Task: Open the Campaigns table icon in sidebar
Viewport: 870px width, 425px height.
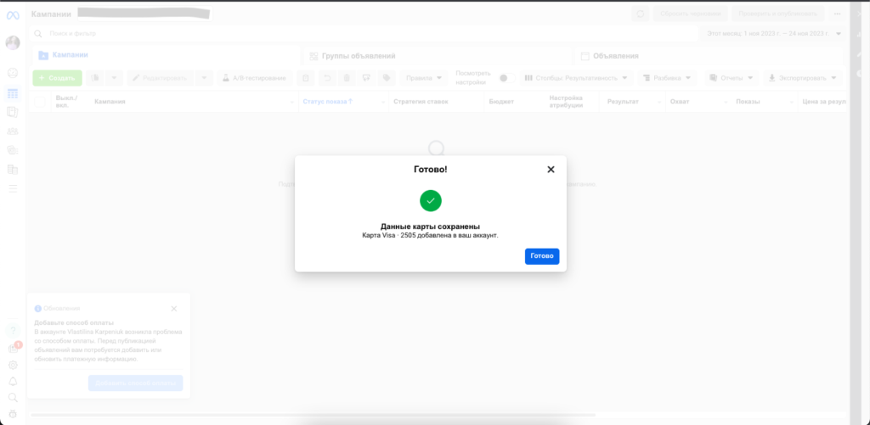Action: (13, 93)
